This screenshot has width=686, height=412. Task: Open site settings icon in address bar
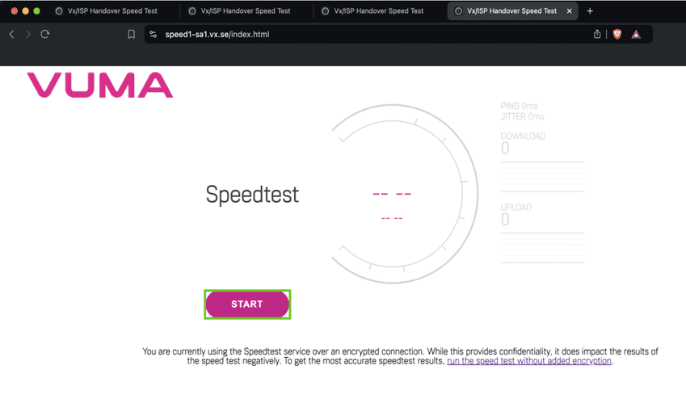[154, 35]
